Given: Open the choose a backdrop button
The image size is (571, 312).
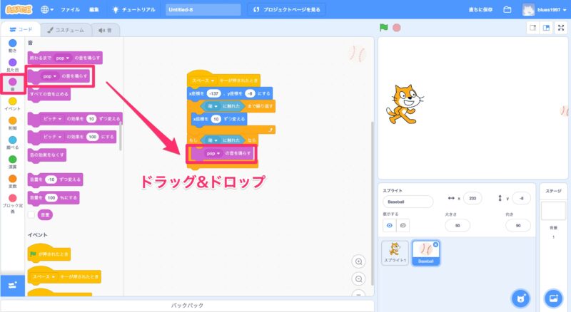Looking at the screenshot, I should [x=553, y=298].
